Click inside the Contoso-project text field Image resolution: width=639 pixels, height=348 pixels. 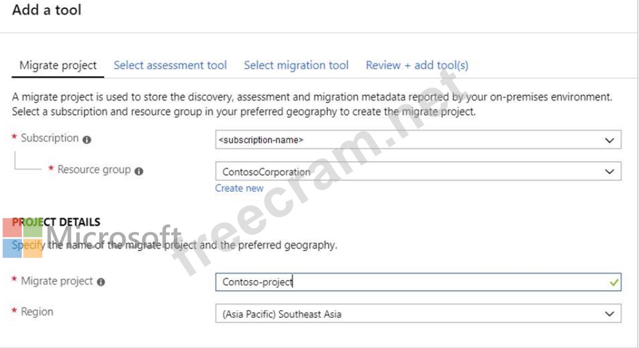pos(418,282)
